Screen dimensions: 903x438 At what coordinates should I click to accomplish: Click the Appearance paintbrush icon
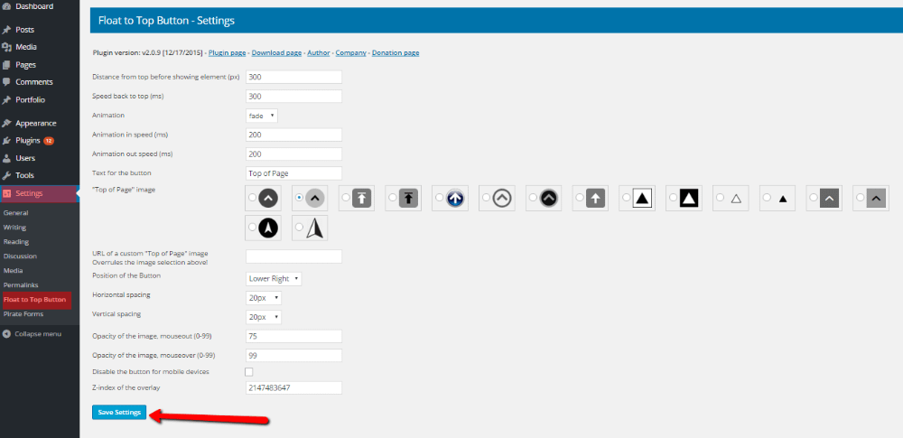6,123
